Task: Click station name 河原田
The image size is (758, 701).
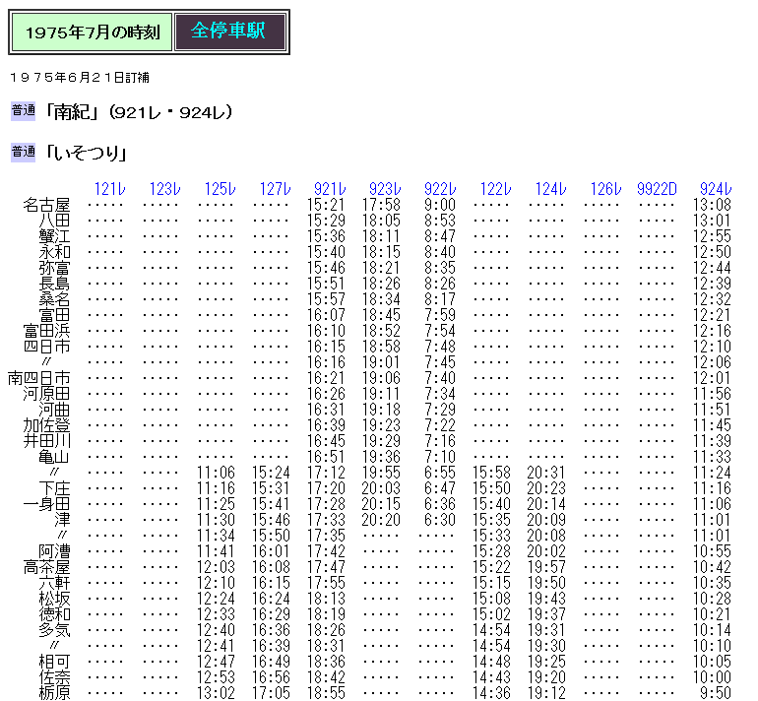Action: [x=46, y=394]
